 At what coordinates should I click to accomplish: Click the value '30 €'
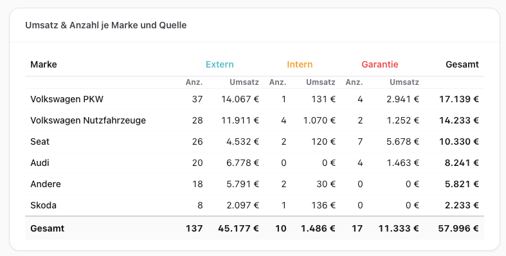coord(326,184)
